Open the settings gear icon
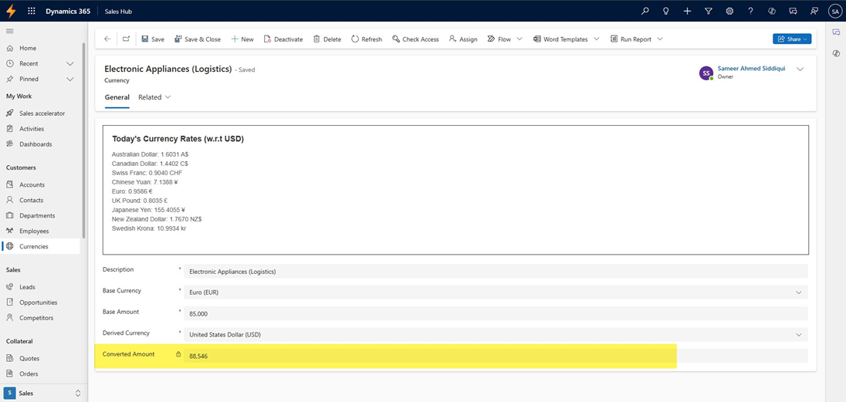 tap(729, 11)
